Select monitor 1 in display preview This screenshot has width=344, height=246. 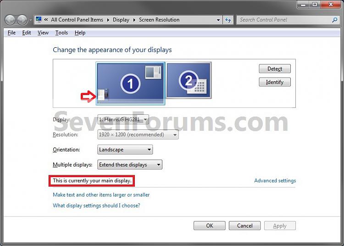point(130,84)
